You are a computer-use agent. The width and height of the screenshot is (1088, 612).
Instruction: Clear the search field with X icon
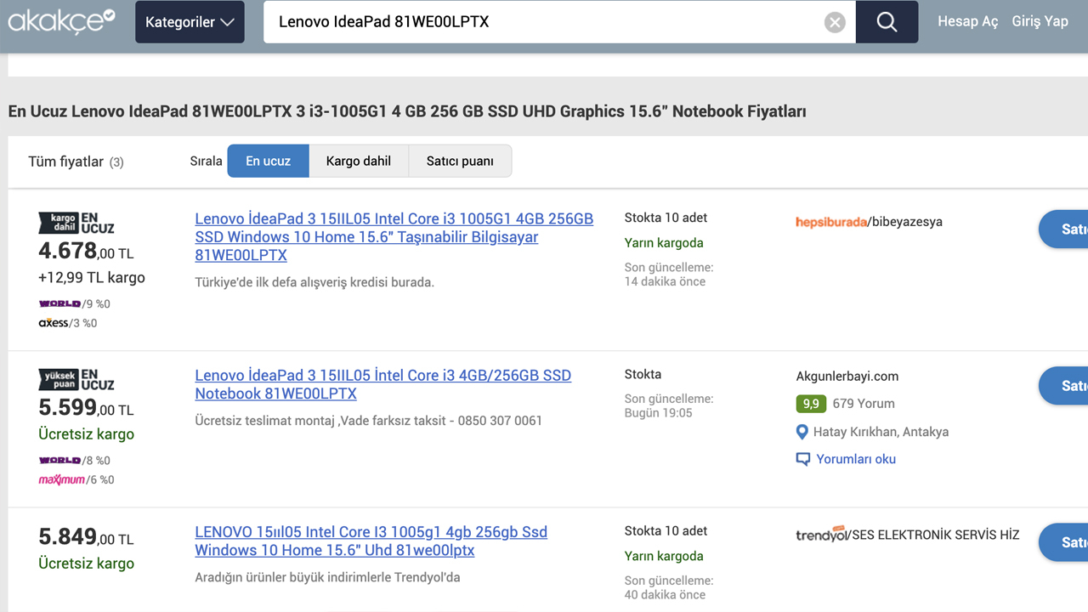tap(835, 22)
